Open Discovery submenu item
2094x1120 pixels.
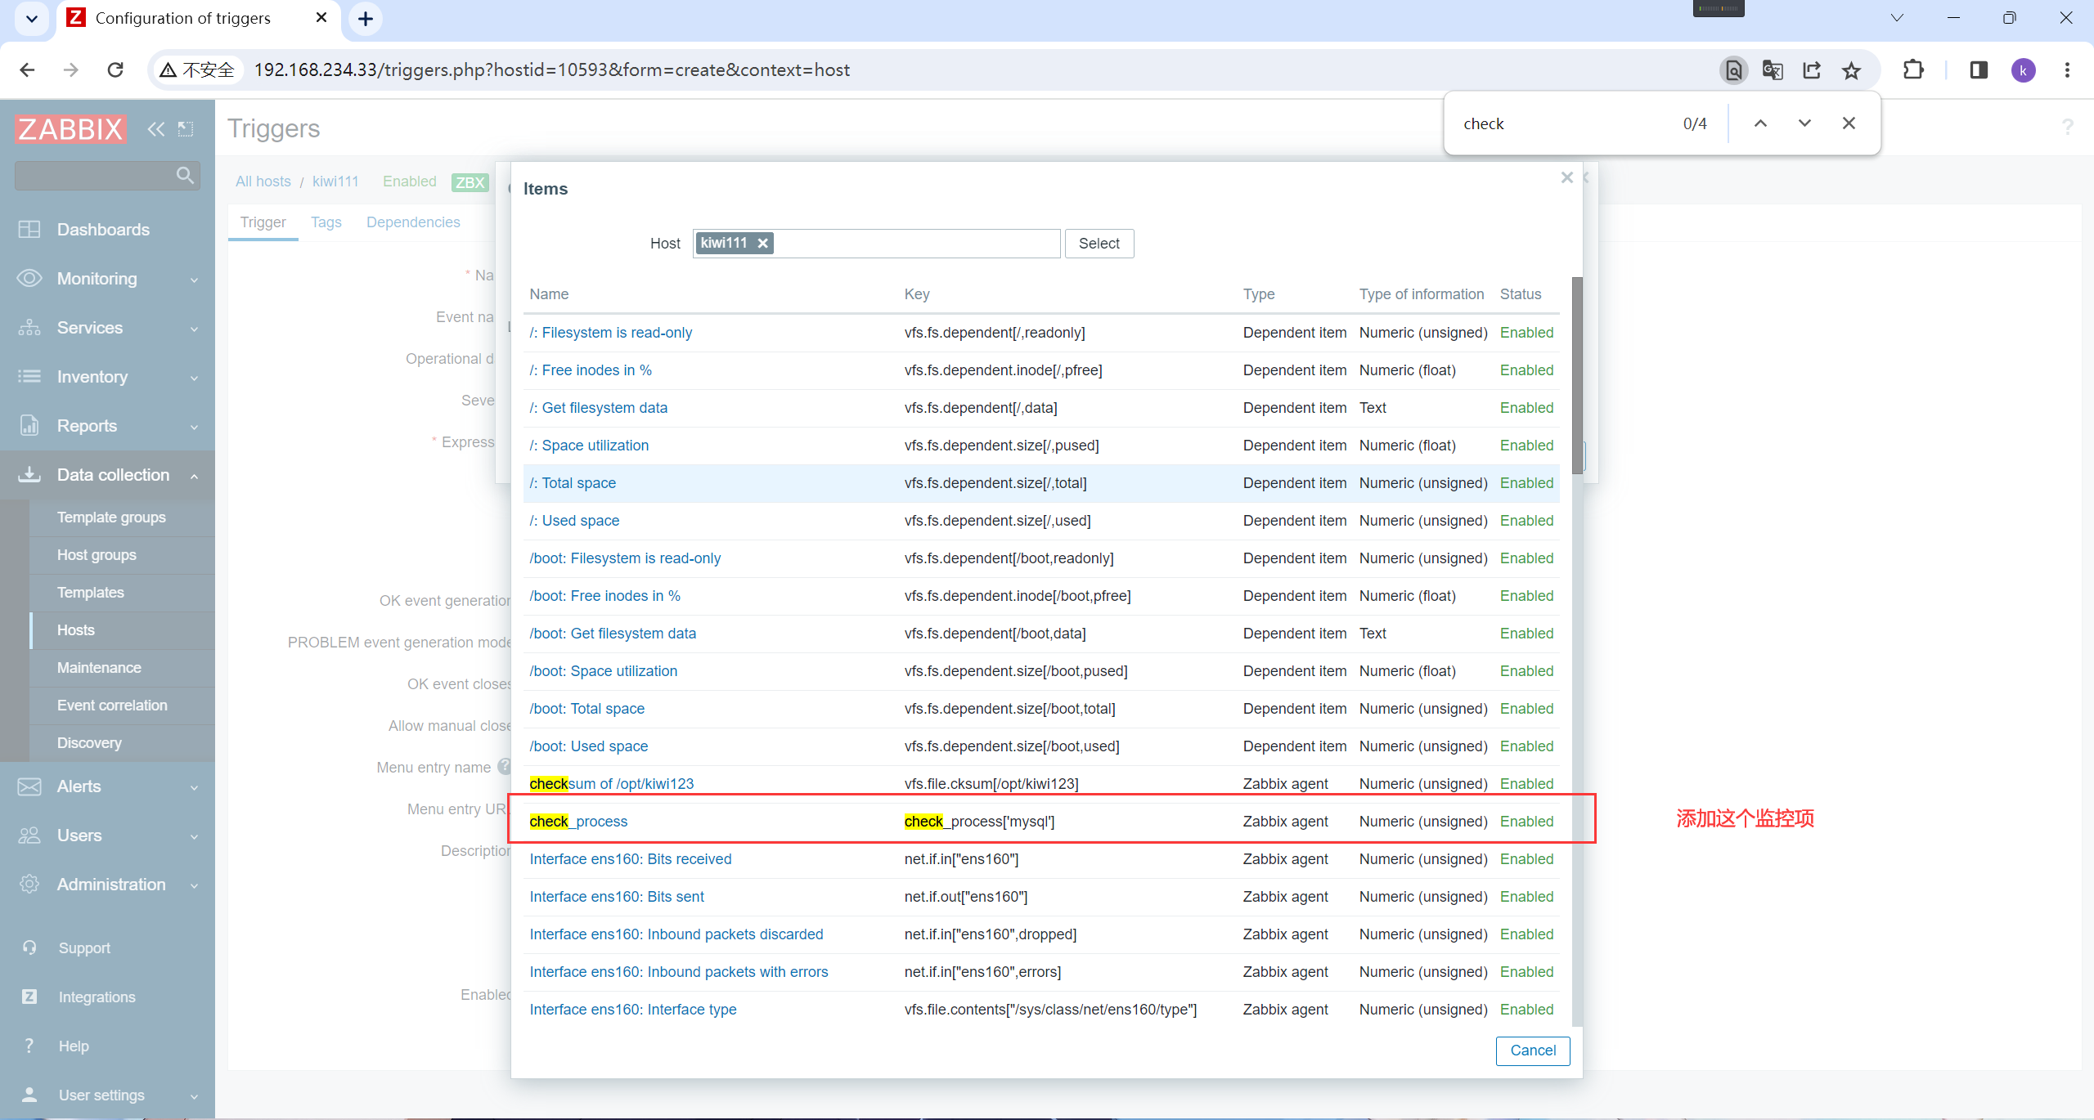click(89, 743)
